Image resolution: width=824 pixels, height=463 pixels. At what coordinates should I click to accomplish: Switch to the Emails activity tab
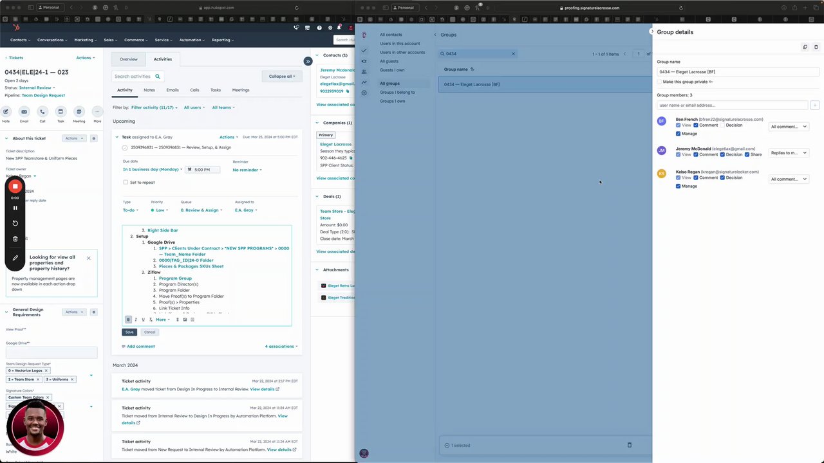173,90
